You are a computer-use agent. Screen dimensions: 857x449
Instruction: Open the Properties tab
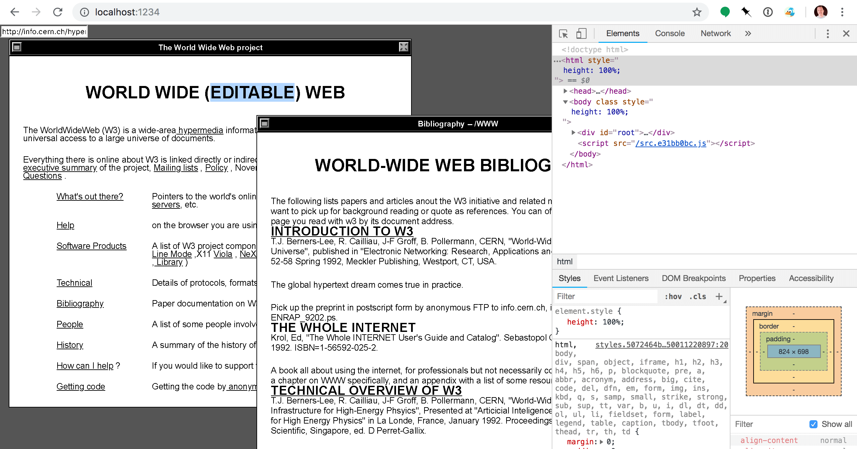point(757,278)
